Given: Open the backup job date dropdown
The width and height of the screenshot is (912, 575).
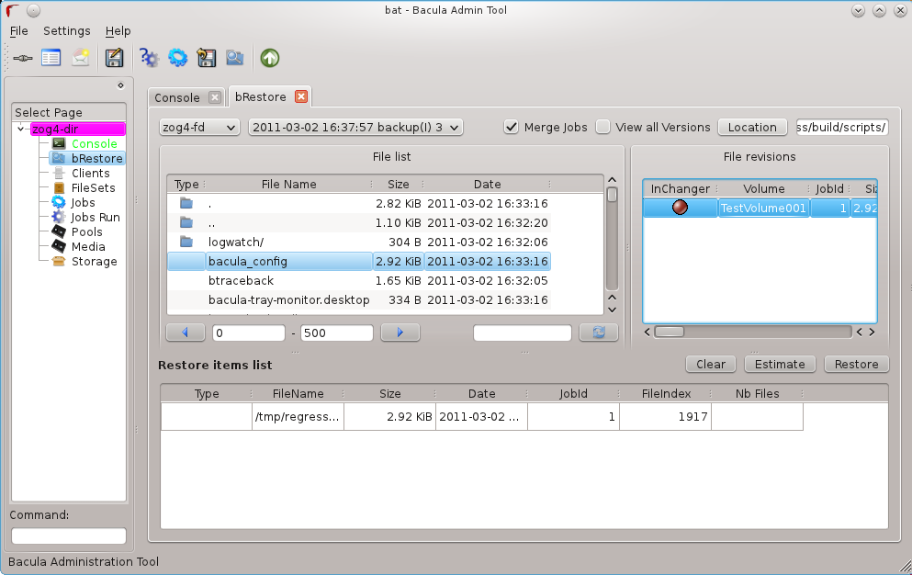Looking at the screenshot, I should (355, 127).
